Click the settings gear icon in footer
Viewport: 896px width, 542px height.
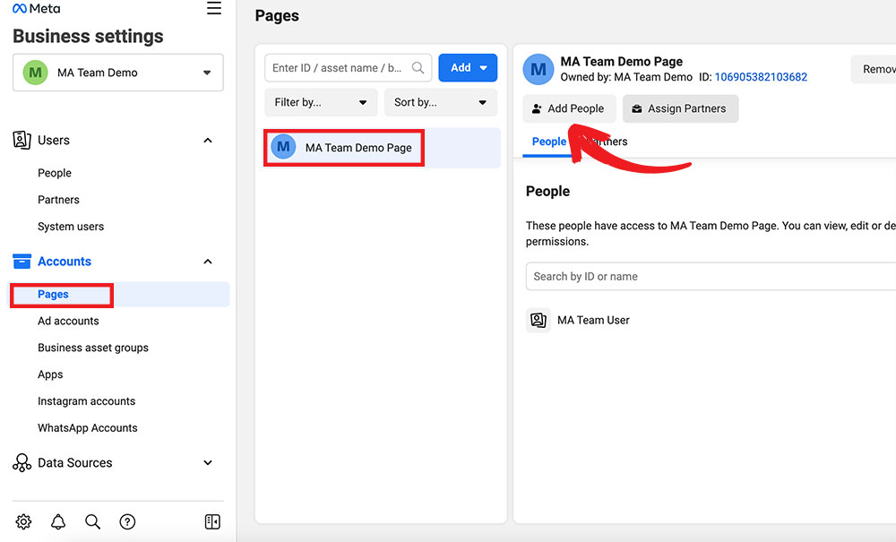point(24,521)
